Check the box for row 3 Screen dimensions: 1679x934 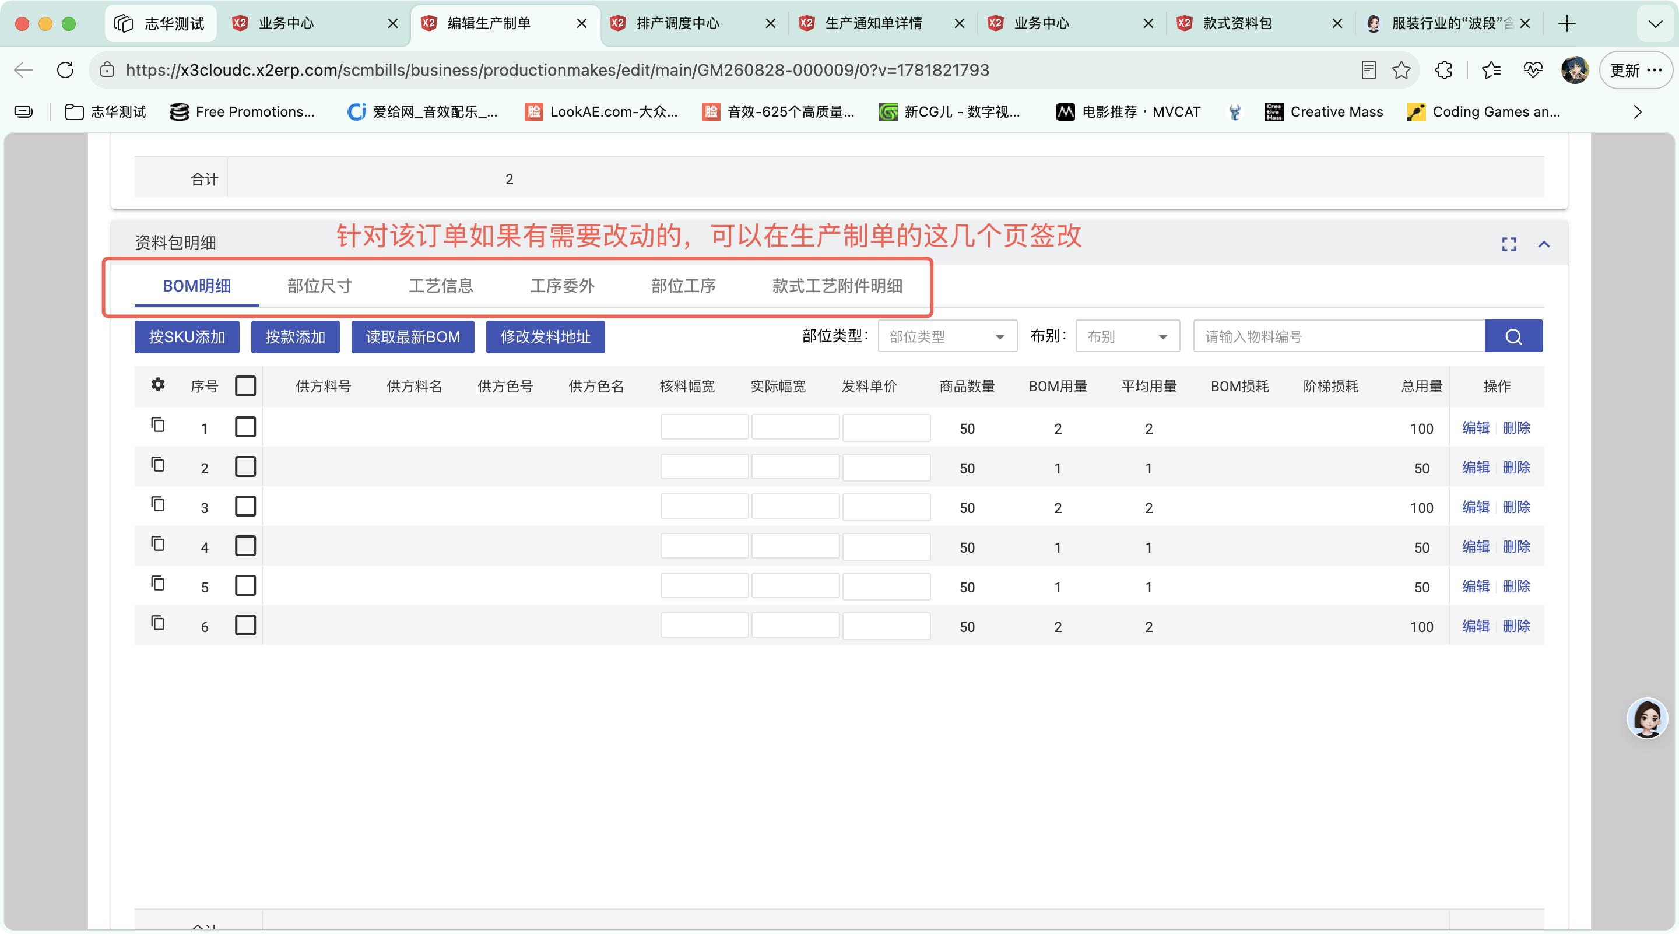pyautogui.click(x=245, y=507)
